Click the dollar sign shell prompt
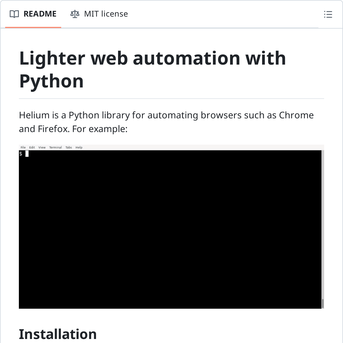The width and height of the screenshot is (343, 343). tap(21, 154)
